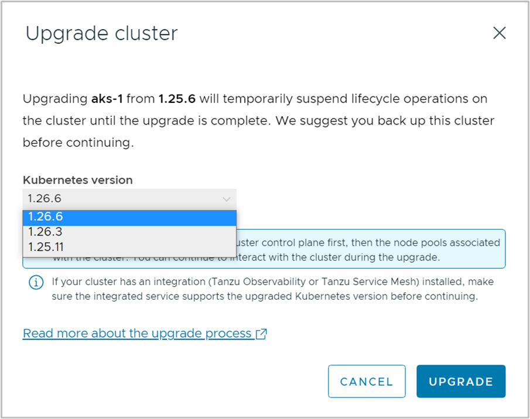This screenshot has height=419, width=530.
Task: Click the bold cluster name aks-1
Action: pyautogui.click(x=107, y=99)
